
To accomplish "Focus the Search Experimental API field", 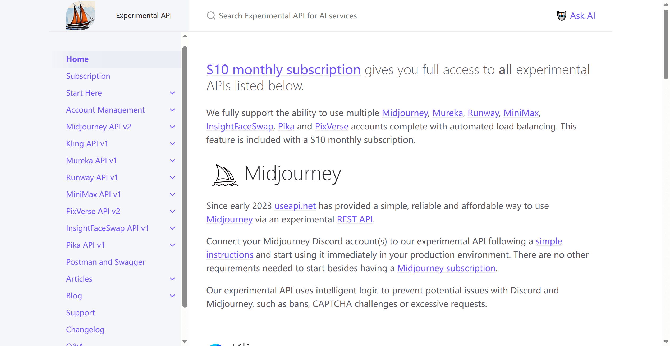I will [288, 16].
